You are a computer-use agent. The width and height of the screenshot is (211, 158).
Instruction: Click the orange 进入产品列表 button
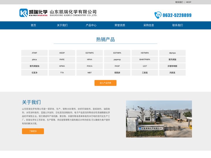(105, 83)
